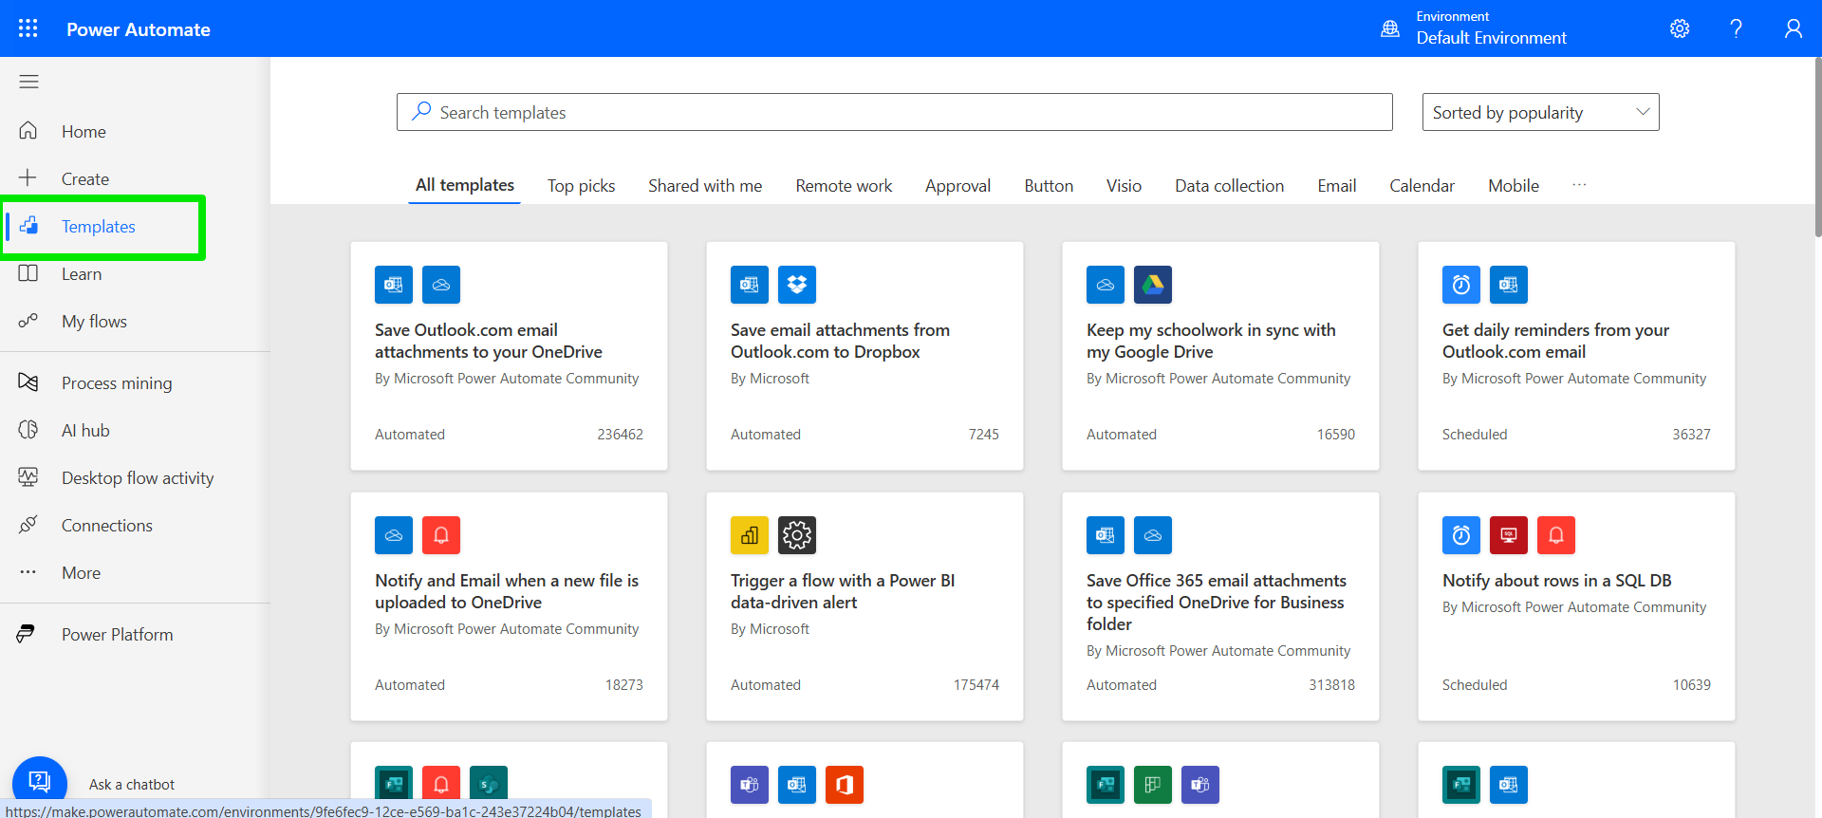Click the Power Platform icon
1822x818 pixels.
27,634
